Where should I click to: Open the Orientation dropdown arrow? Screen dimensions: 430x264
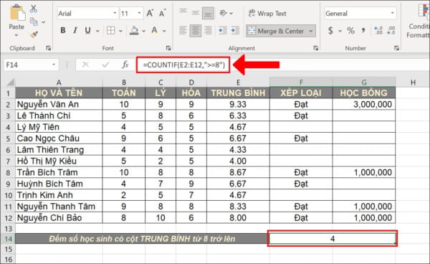(231, 13)
